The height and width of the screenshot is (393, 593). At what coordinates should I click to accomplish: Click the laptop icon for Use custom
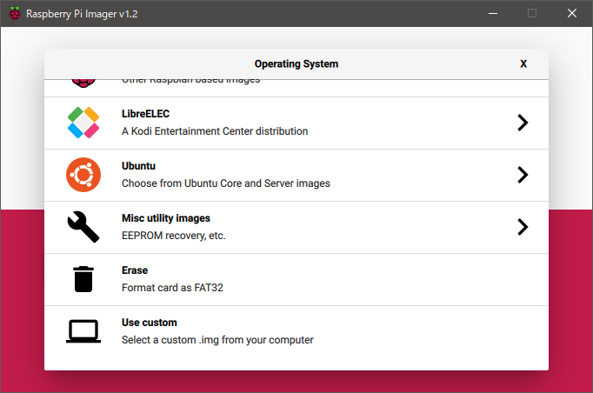pyautogui.click(x=83, y=331)
